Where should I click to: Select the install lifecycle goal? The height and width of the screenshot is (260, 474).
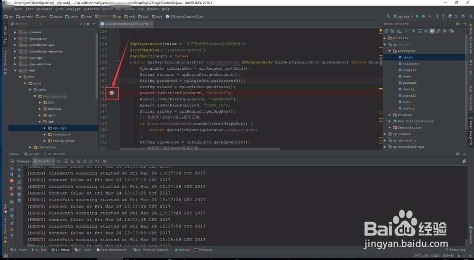410,95
